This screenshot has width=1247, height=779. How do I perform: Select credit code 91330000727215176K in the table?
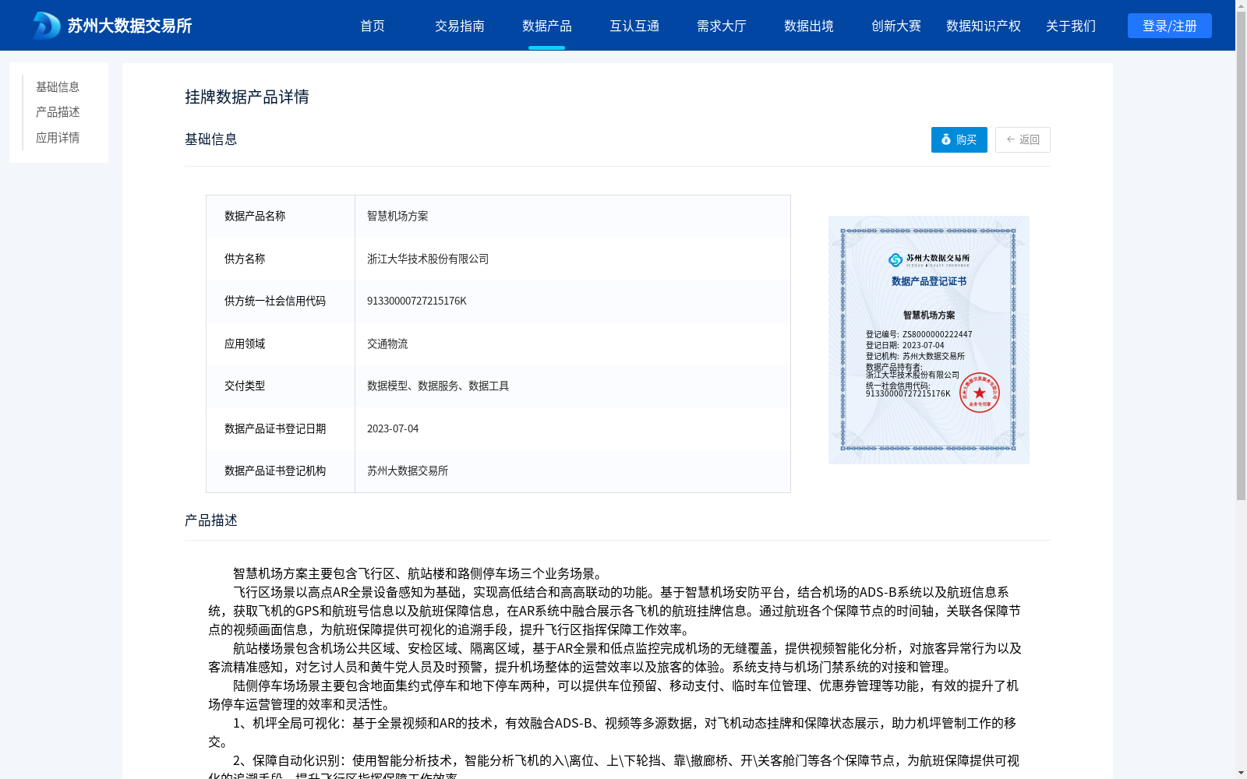[x=417, y=301]
